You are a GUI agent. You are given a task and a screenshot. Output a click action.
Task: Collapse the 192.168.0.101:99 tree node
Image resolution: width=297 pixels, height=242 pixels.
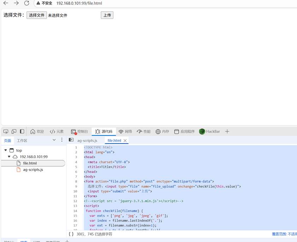point(9,157)
